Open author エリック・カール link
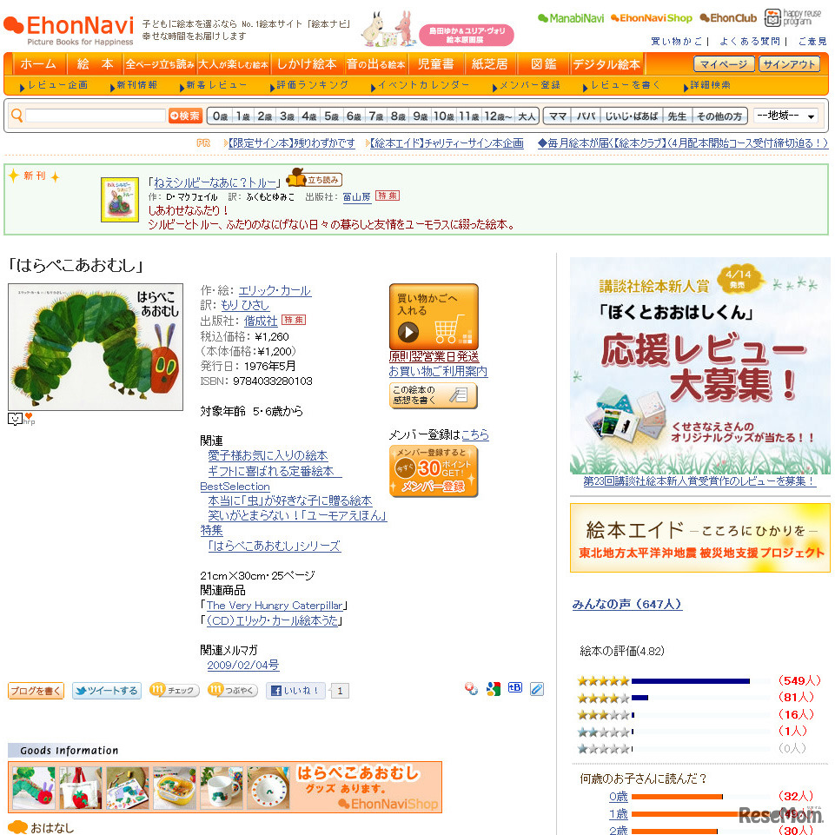 pos(275,291)
